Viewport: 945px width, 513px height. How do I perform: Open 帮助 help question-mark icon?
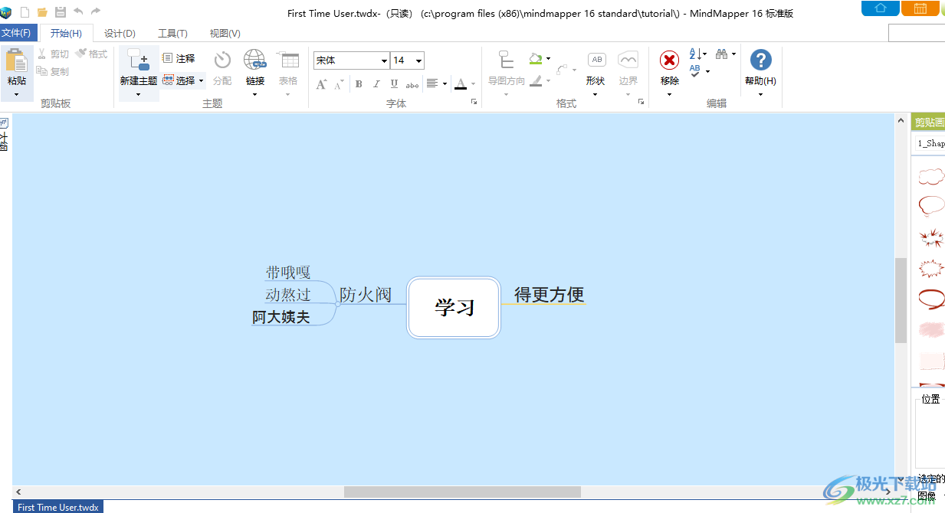(760, 60)
